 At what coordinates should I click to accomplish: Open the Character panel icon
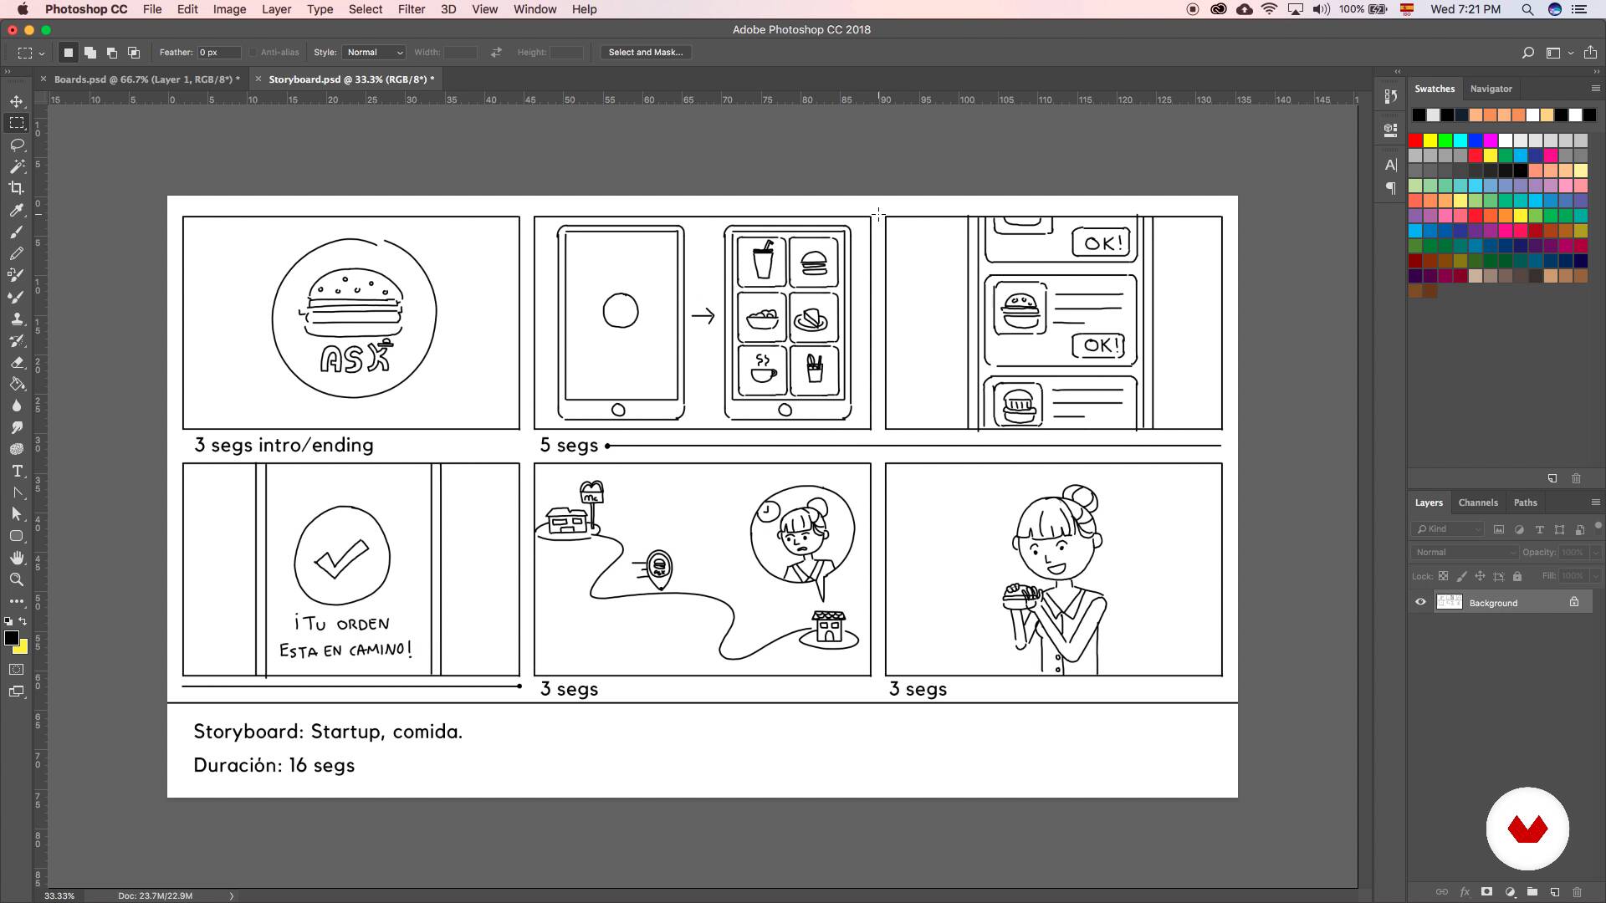pyautogui.click(x=1390, y=165)
